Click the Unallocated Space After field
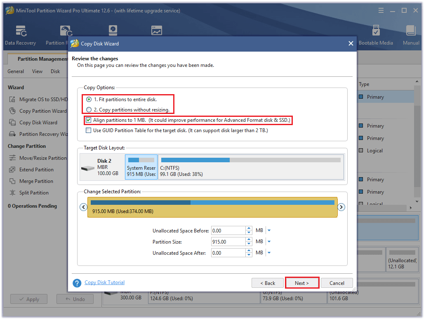 [228, 253]
